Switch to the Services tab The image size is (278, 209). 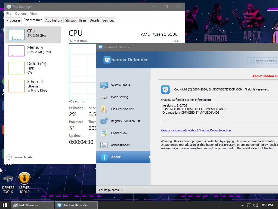pyautogui.click(x=108, y=20)
